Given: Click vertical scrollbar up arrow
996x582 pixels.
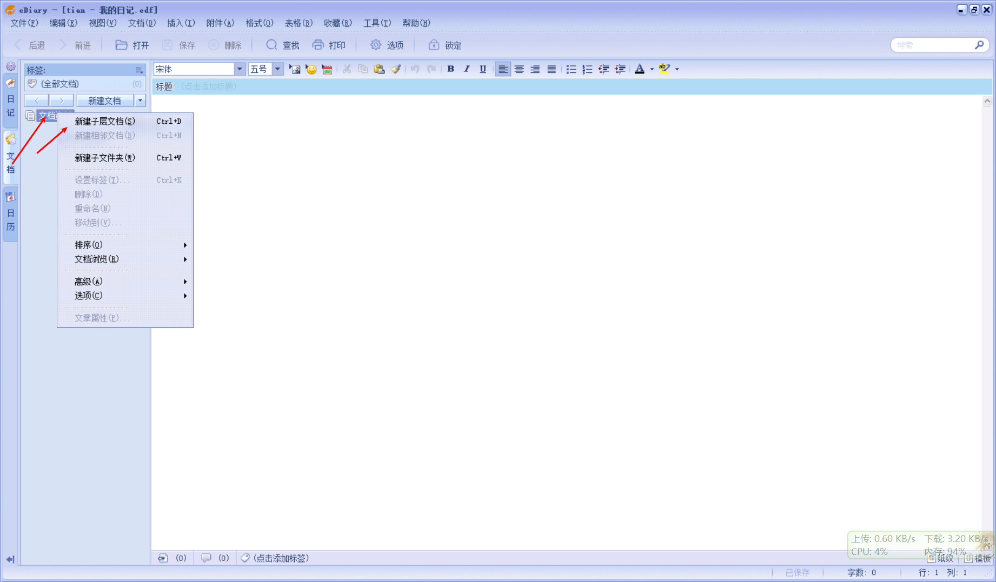Looking at the screenshot, I should [x=987, y=101].
